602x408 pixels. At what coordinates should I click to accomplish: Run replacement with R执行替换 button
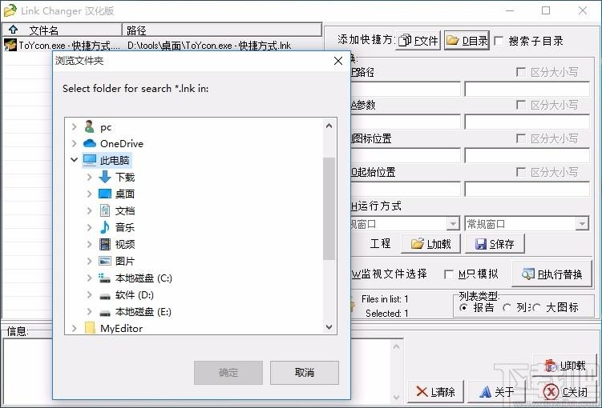click(551, 274)
